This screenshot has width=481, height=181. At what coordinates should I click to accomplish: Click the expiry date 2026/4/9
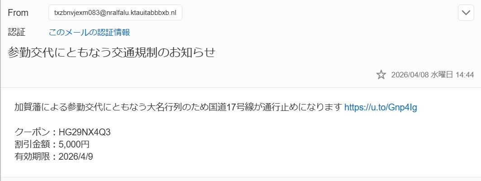[76, 157]
